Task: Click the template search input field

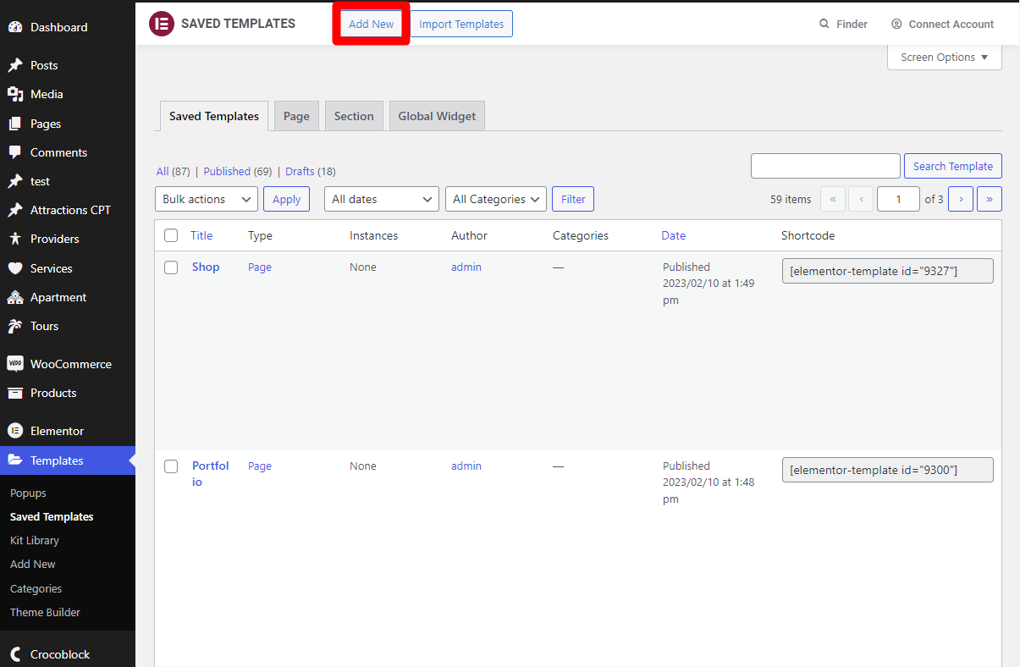Action: point(825,166)
